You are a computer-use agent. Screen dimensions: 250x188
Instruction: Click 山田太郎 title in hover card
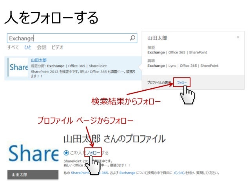pos(157,38)
